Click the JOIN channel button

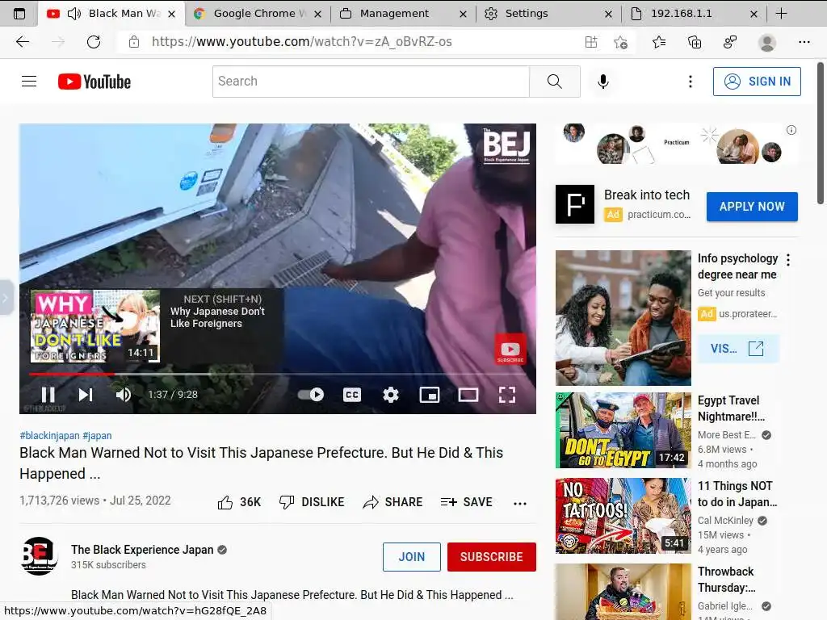pyautogui.click(x=411, y=557)
